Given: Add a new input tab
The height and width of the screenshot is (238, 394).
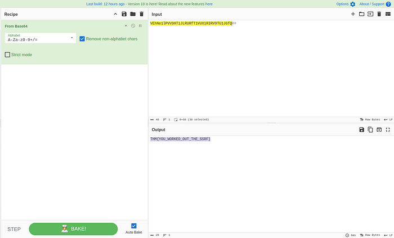Looking at the screenshot, I should coord(353,14).
